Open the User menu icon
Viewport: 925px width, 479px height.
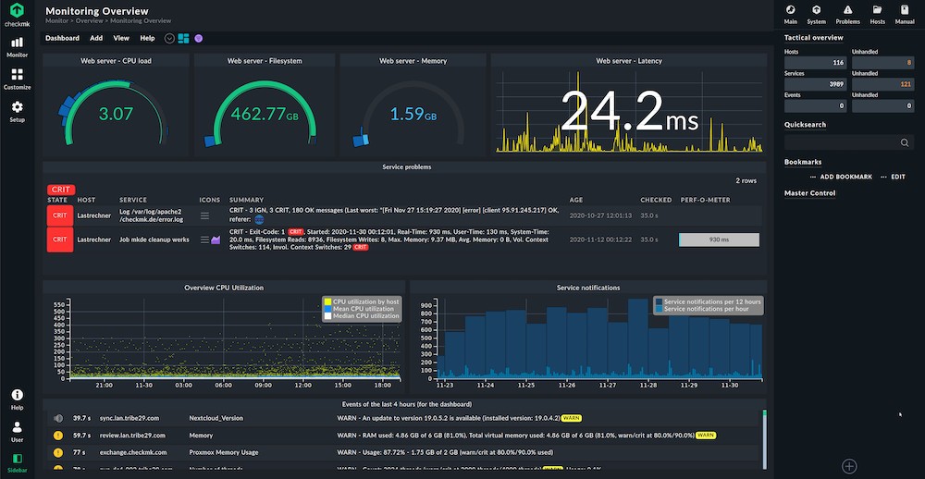click(x=17, y=431)
